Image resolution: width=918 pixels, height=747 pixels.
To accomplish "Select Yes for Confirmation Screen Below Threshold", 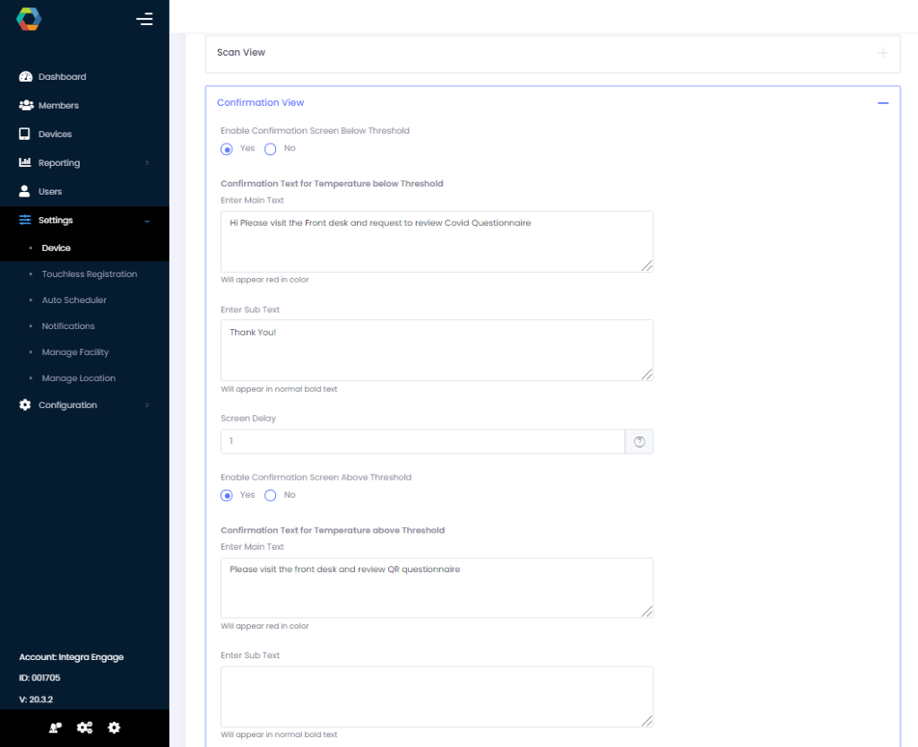I will tap(227, 149).
